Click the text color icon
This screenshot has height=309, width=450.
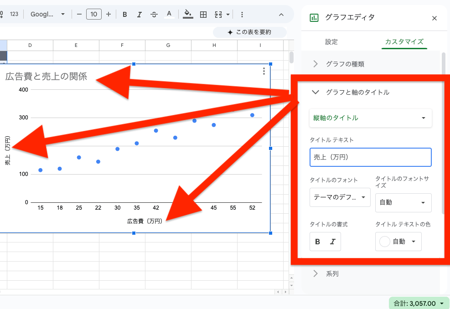point(169,14)
